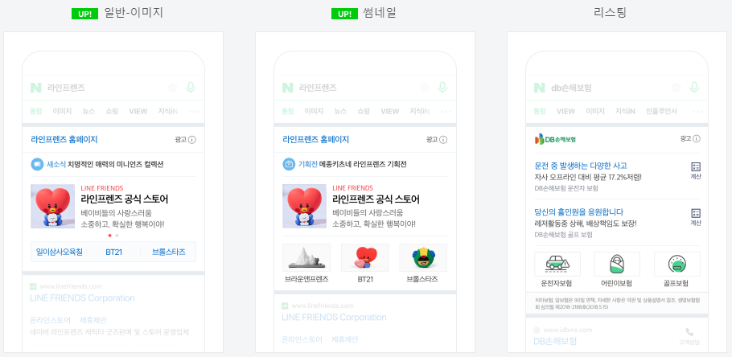Click the 자사 오프라인 대비 평균 17.2%저렴! text

(588, 178)
